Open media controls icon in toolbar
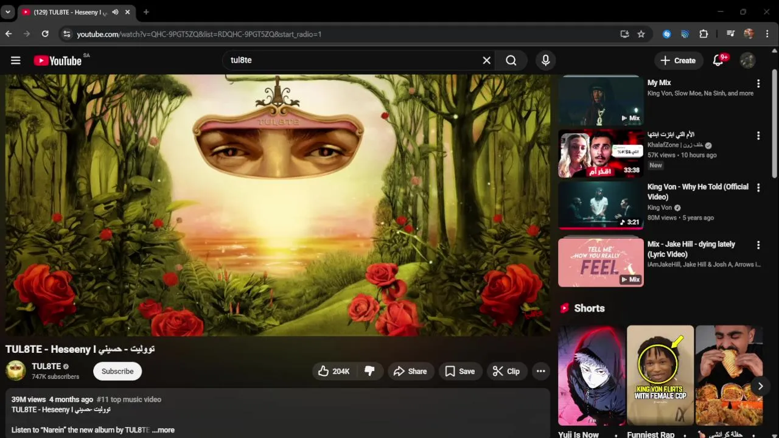This screenshot has height=438, width=779. coord(730,34)
